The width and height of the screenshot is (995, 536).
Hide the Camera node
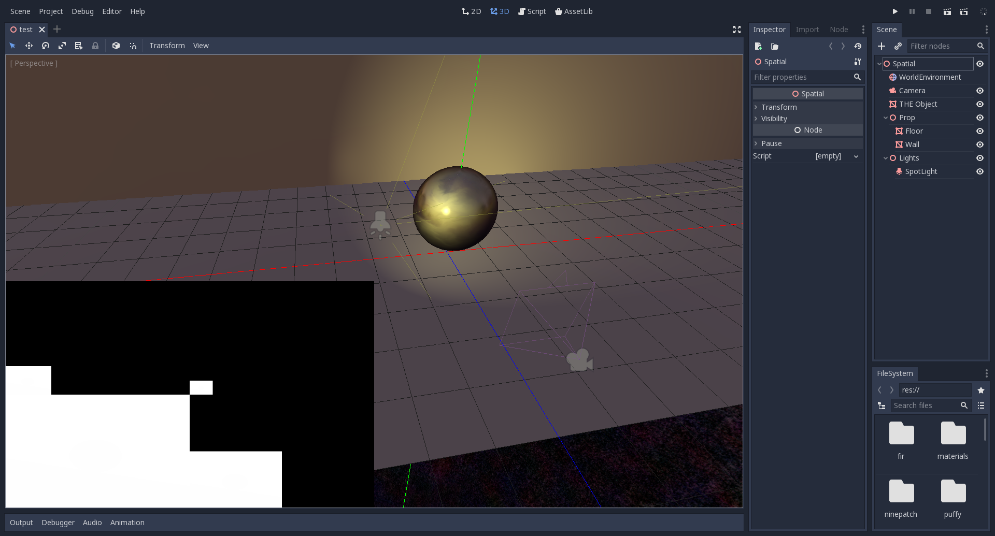point(980,91)
